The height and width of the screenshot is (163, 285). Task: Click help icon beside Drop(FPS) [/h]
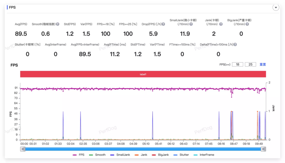point(163,24)
